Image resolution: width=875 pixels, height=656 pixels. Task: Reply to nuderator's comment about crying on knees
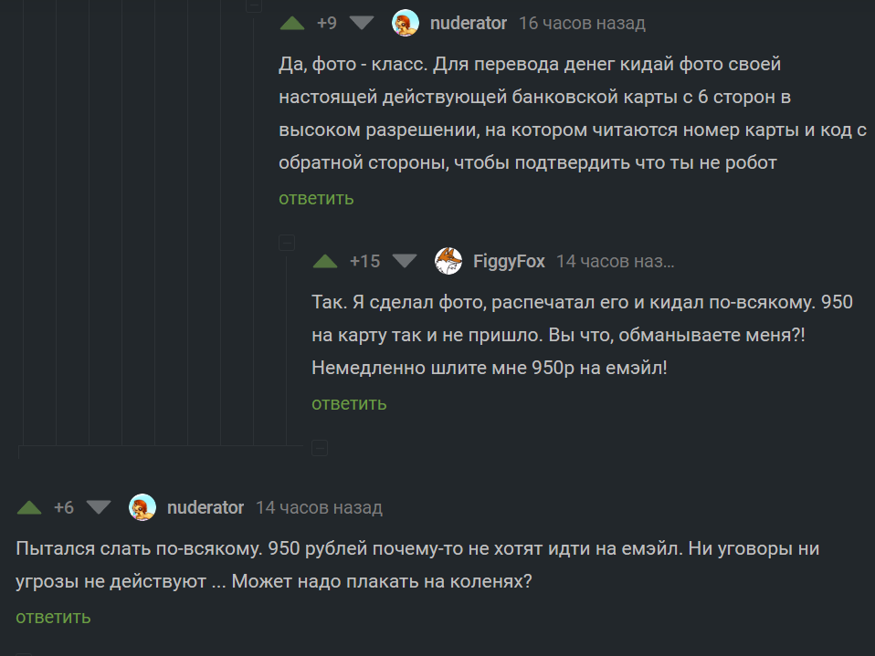(53, 617)
